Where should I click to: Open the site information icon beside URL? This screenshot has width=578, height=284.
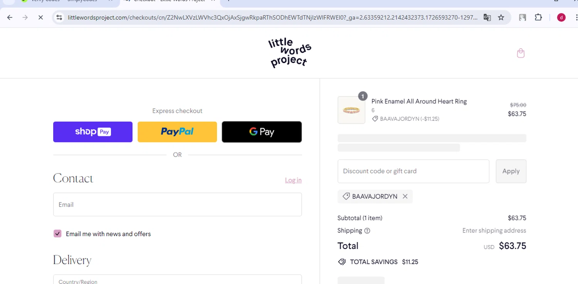(59, 17)
